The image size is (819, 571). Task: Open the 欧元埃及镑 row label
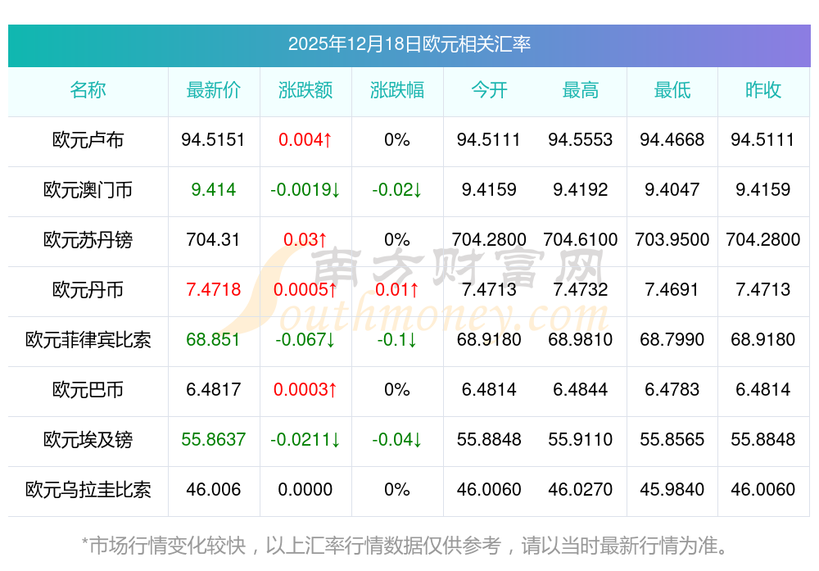[88, 440]
